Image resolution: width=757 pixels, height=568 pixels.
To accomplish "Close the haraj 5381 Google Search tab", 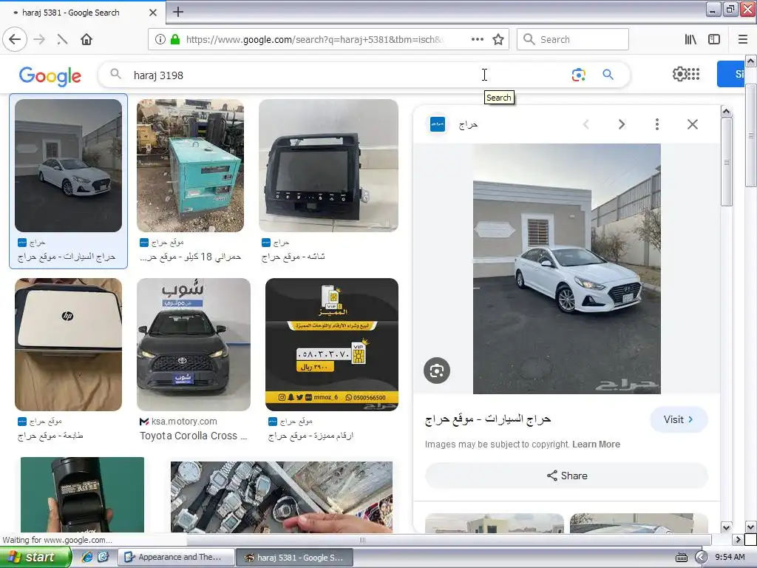I will 153,13.
